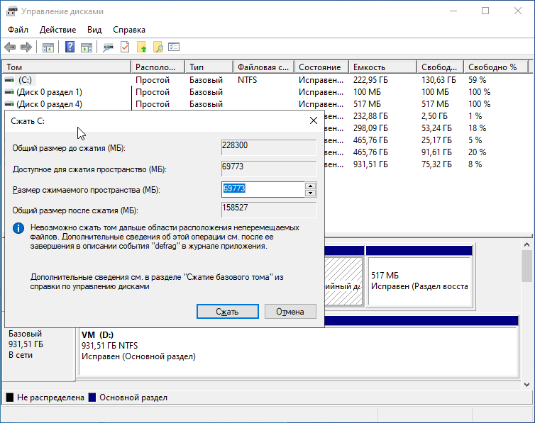Viewport: 535px width, 423px height.
Task: Sort by the Свобод... column header
Action: coord(440,67)
